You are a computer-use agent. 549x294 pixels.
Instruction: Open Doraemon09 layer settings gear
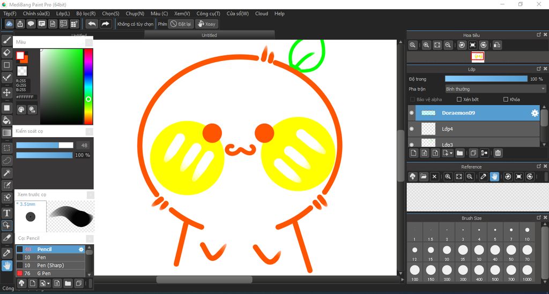pyautogui.click(x=535, y=113)
